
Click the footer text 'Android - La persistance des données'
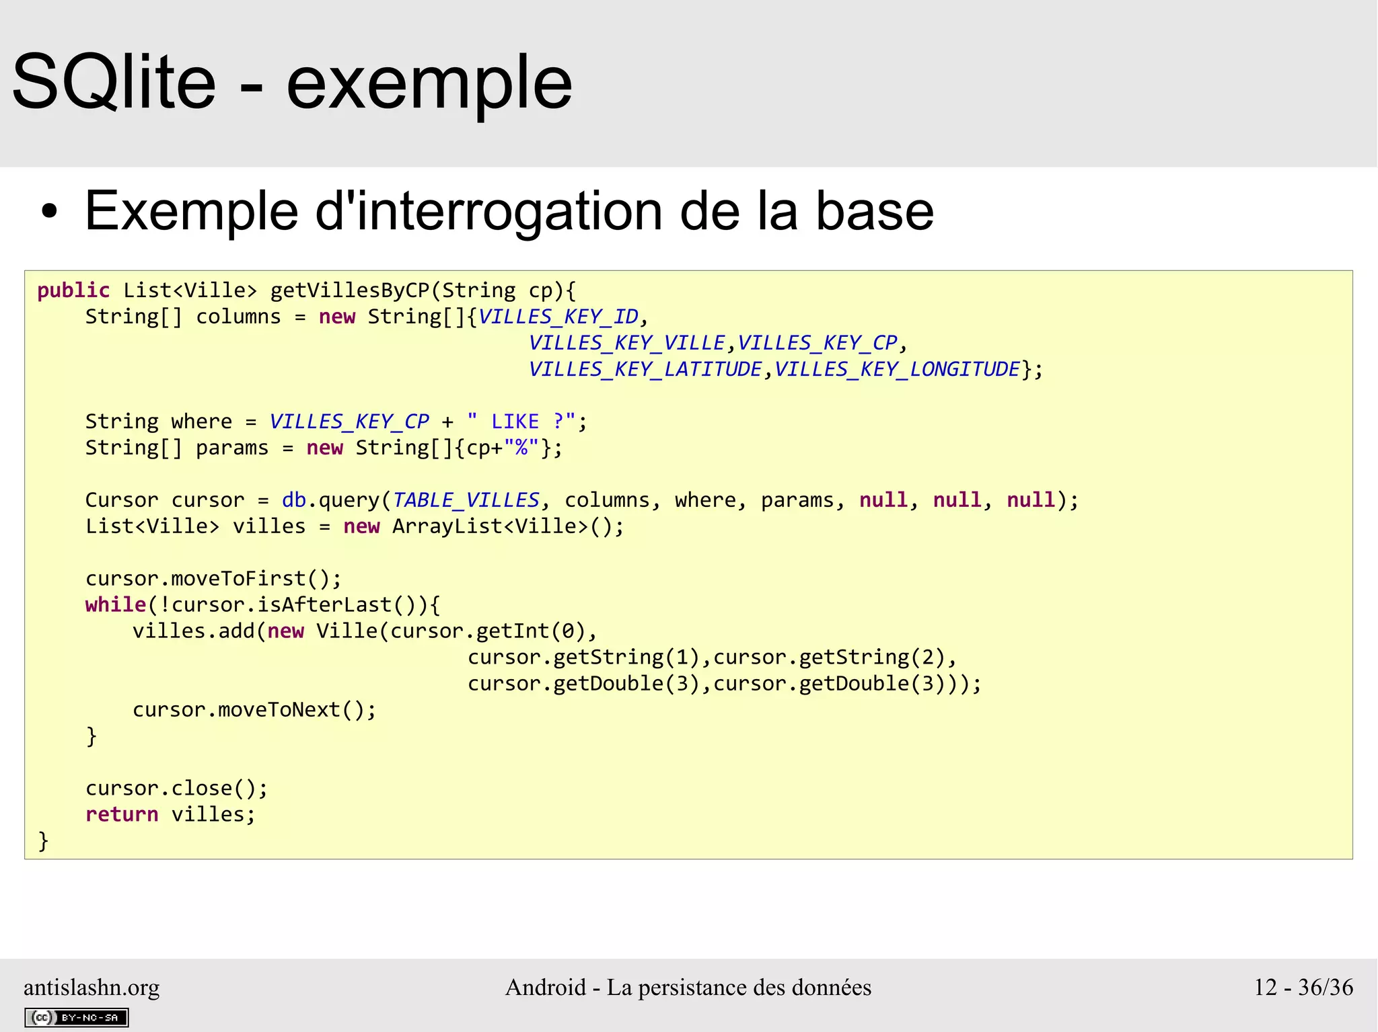pyautogui.click(x=688, y=987)
